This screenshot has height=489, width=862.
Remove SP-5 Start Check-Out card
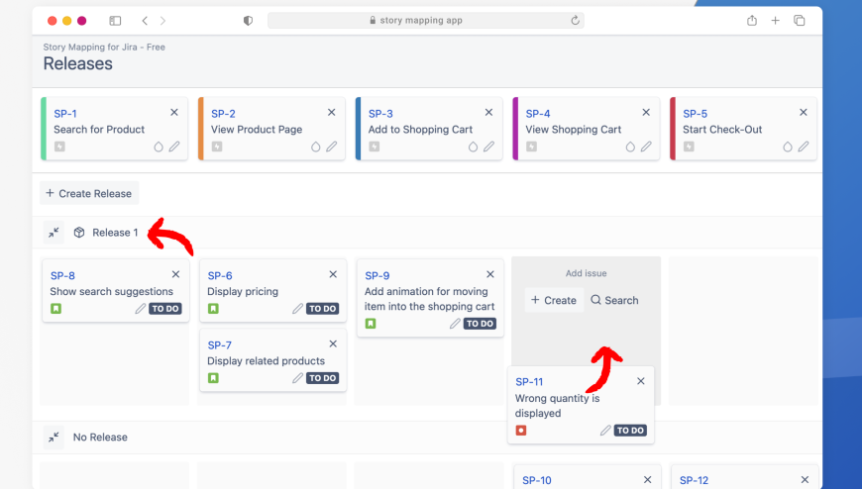point(804,112)
